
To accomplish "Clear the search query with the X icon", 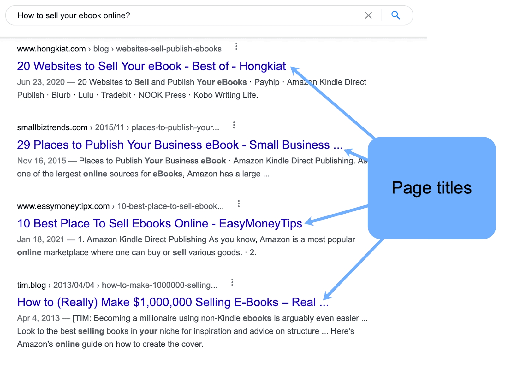I will 368,15.
